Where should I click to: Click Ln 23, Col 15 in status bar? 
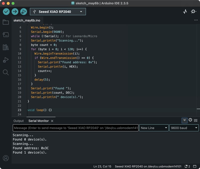point(102,166)
